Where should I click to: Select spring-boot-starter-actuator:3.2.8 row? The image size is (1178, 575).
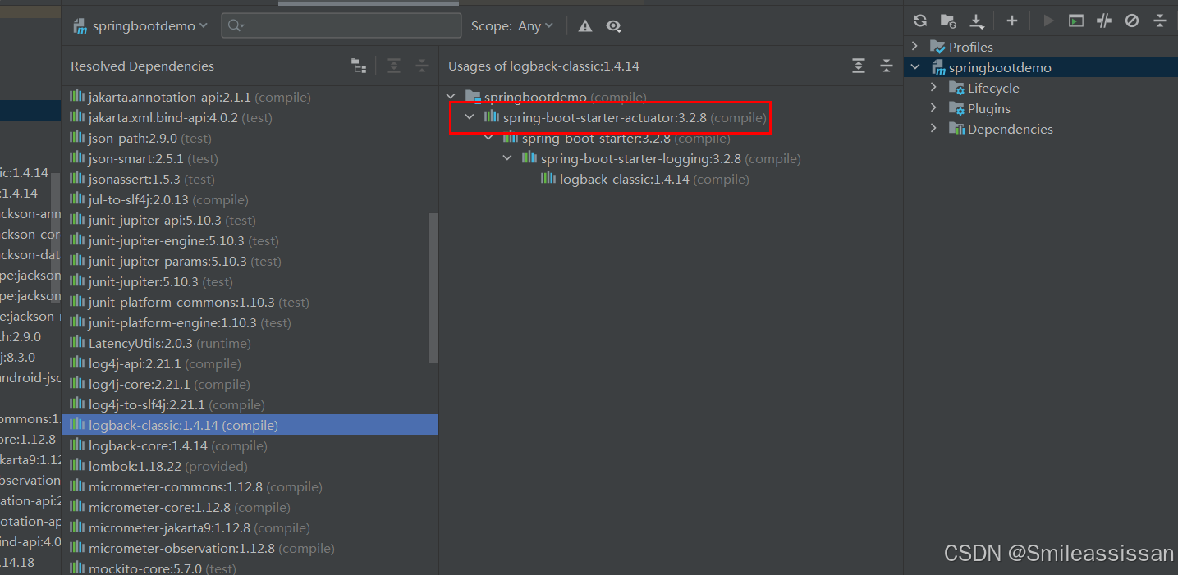(x=625, y=117)
